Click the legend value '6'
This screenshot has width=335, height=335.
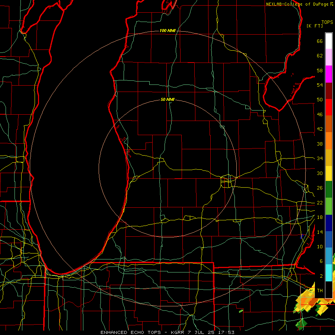(x=321, y=261)
